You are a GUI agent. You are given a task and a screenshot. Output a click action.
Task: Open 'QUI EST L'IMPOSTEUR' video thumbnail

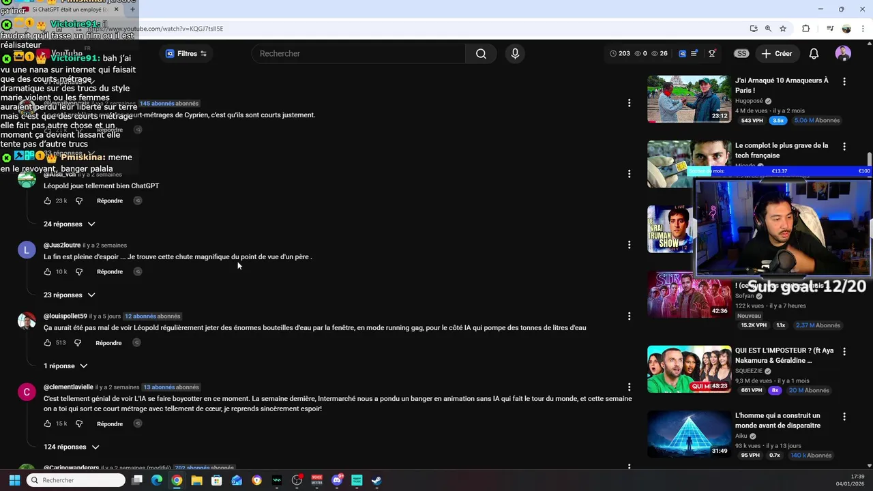pyautogui.click(x=689, y=369)
